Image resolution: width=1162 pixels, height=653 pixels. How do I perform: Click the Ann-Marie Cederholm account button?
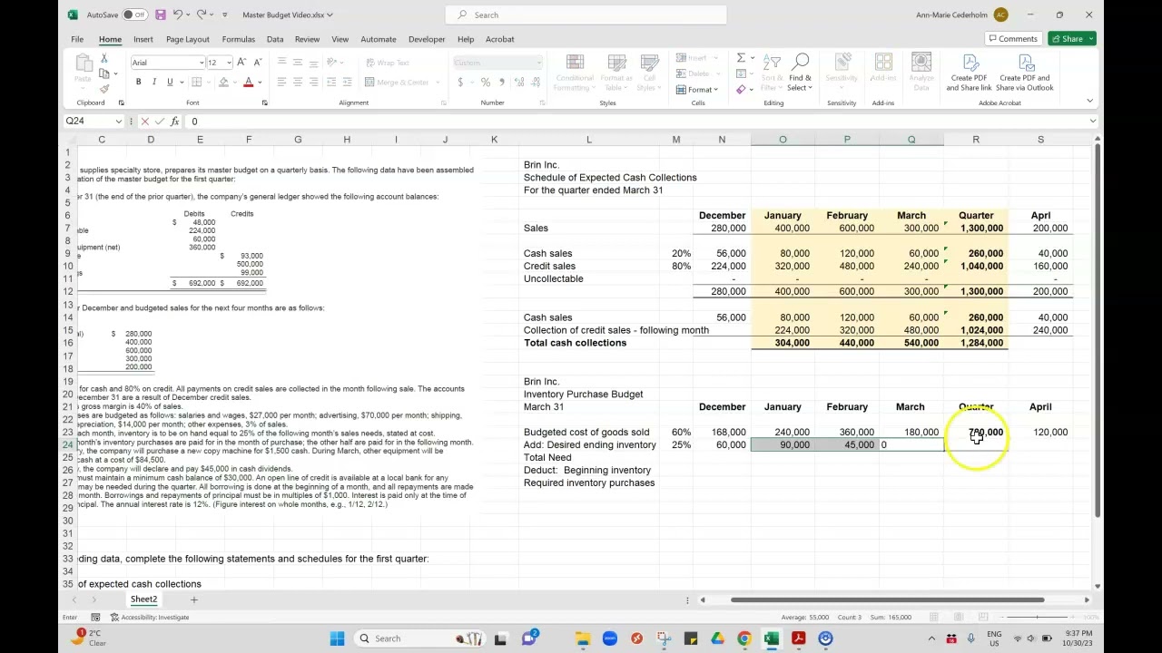pyautogui.click(x=961, y=15)
